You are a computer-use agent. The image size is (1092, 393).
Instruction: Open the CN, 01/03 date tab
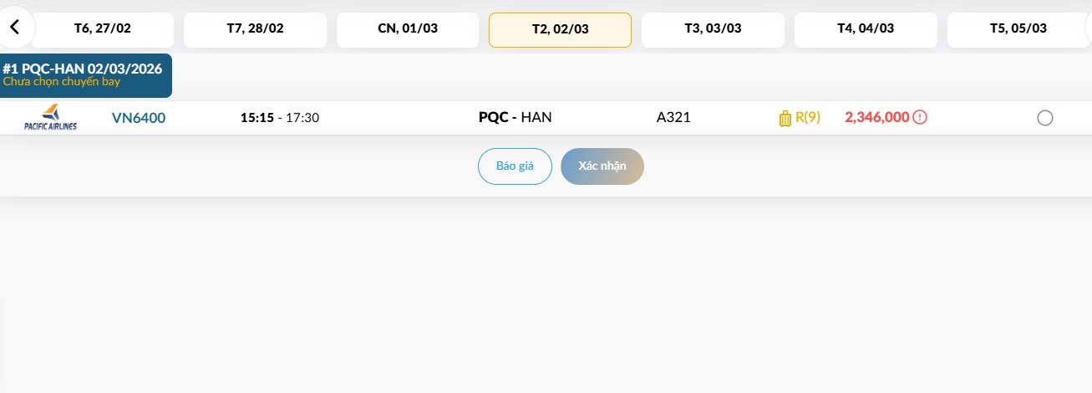[x=408, y=28]
